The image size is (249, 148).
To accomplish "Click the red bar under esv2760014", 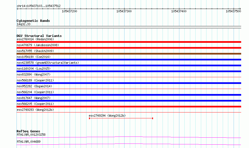I will coord(129,42).
